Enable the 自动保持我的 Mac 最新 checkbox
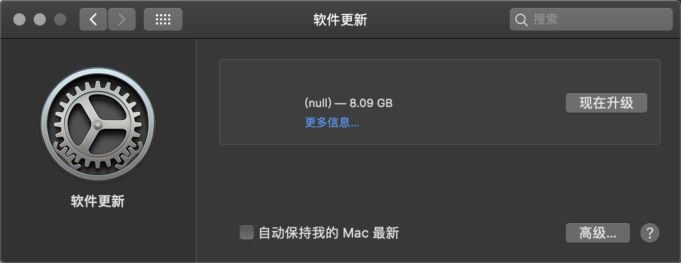 point(247,233)
